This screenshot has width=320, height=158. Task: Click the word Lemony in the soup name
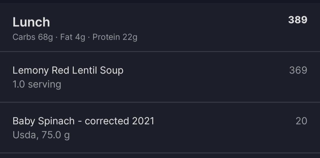[31, 71]
